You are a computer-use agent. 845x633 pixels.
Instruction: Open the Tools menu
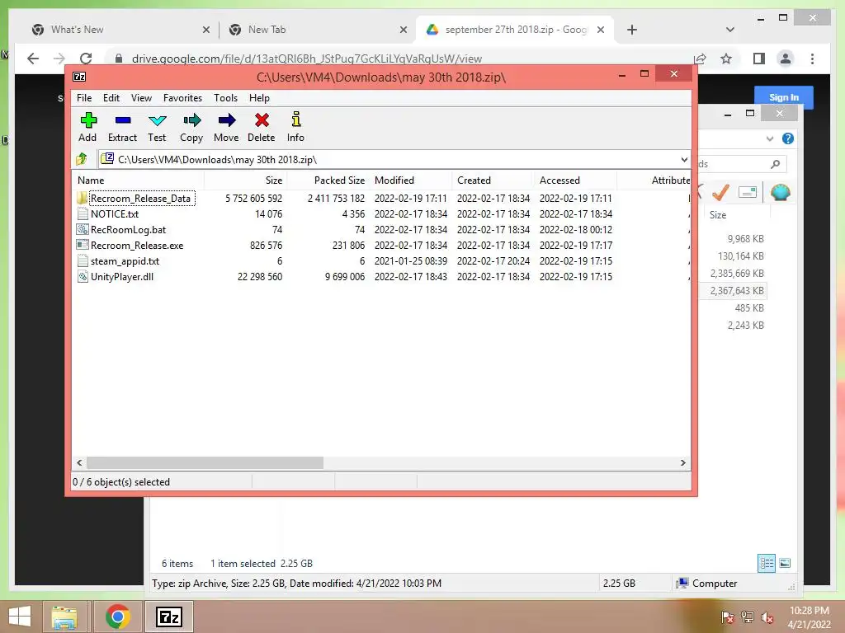click(225, 98)
